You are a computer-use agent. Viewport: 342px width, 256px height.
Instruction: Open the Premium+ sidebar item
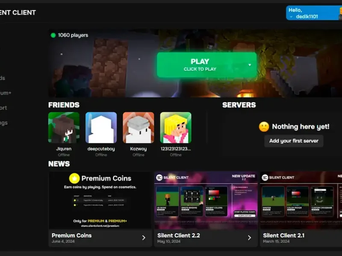[5, 93]
